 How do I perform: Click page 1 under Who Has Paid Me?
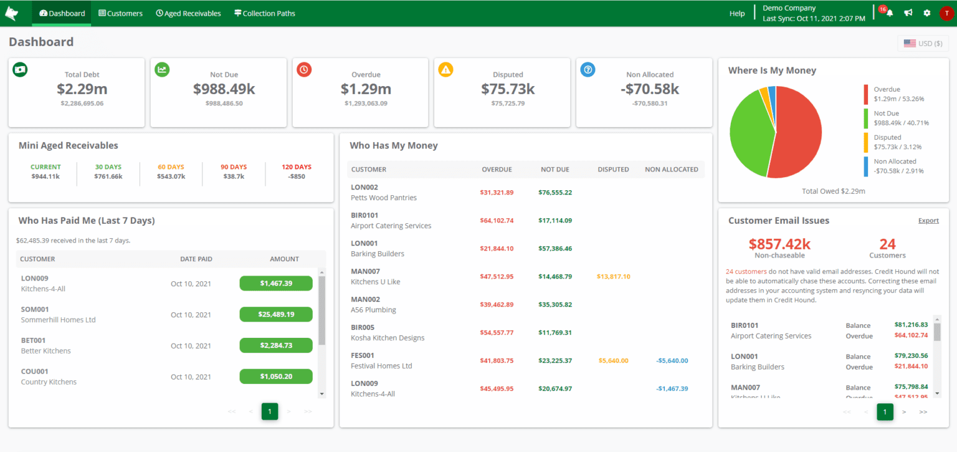269,411
